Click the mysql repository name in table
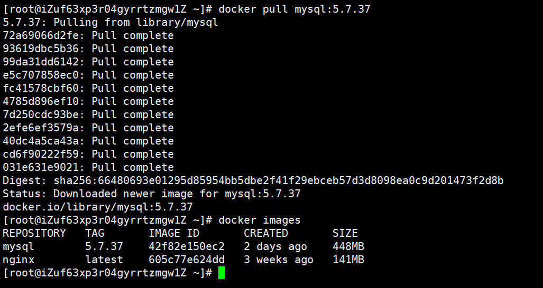 19,246
